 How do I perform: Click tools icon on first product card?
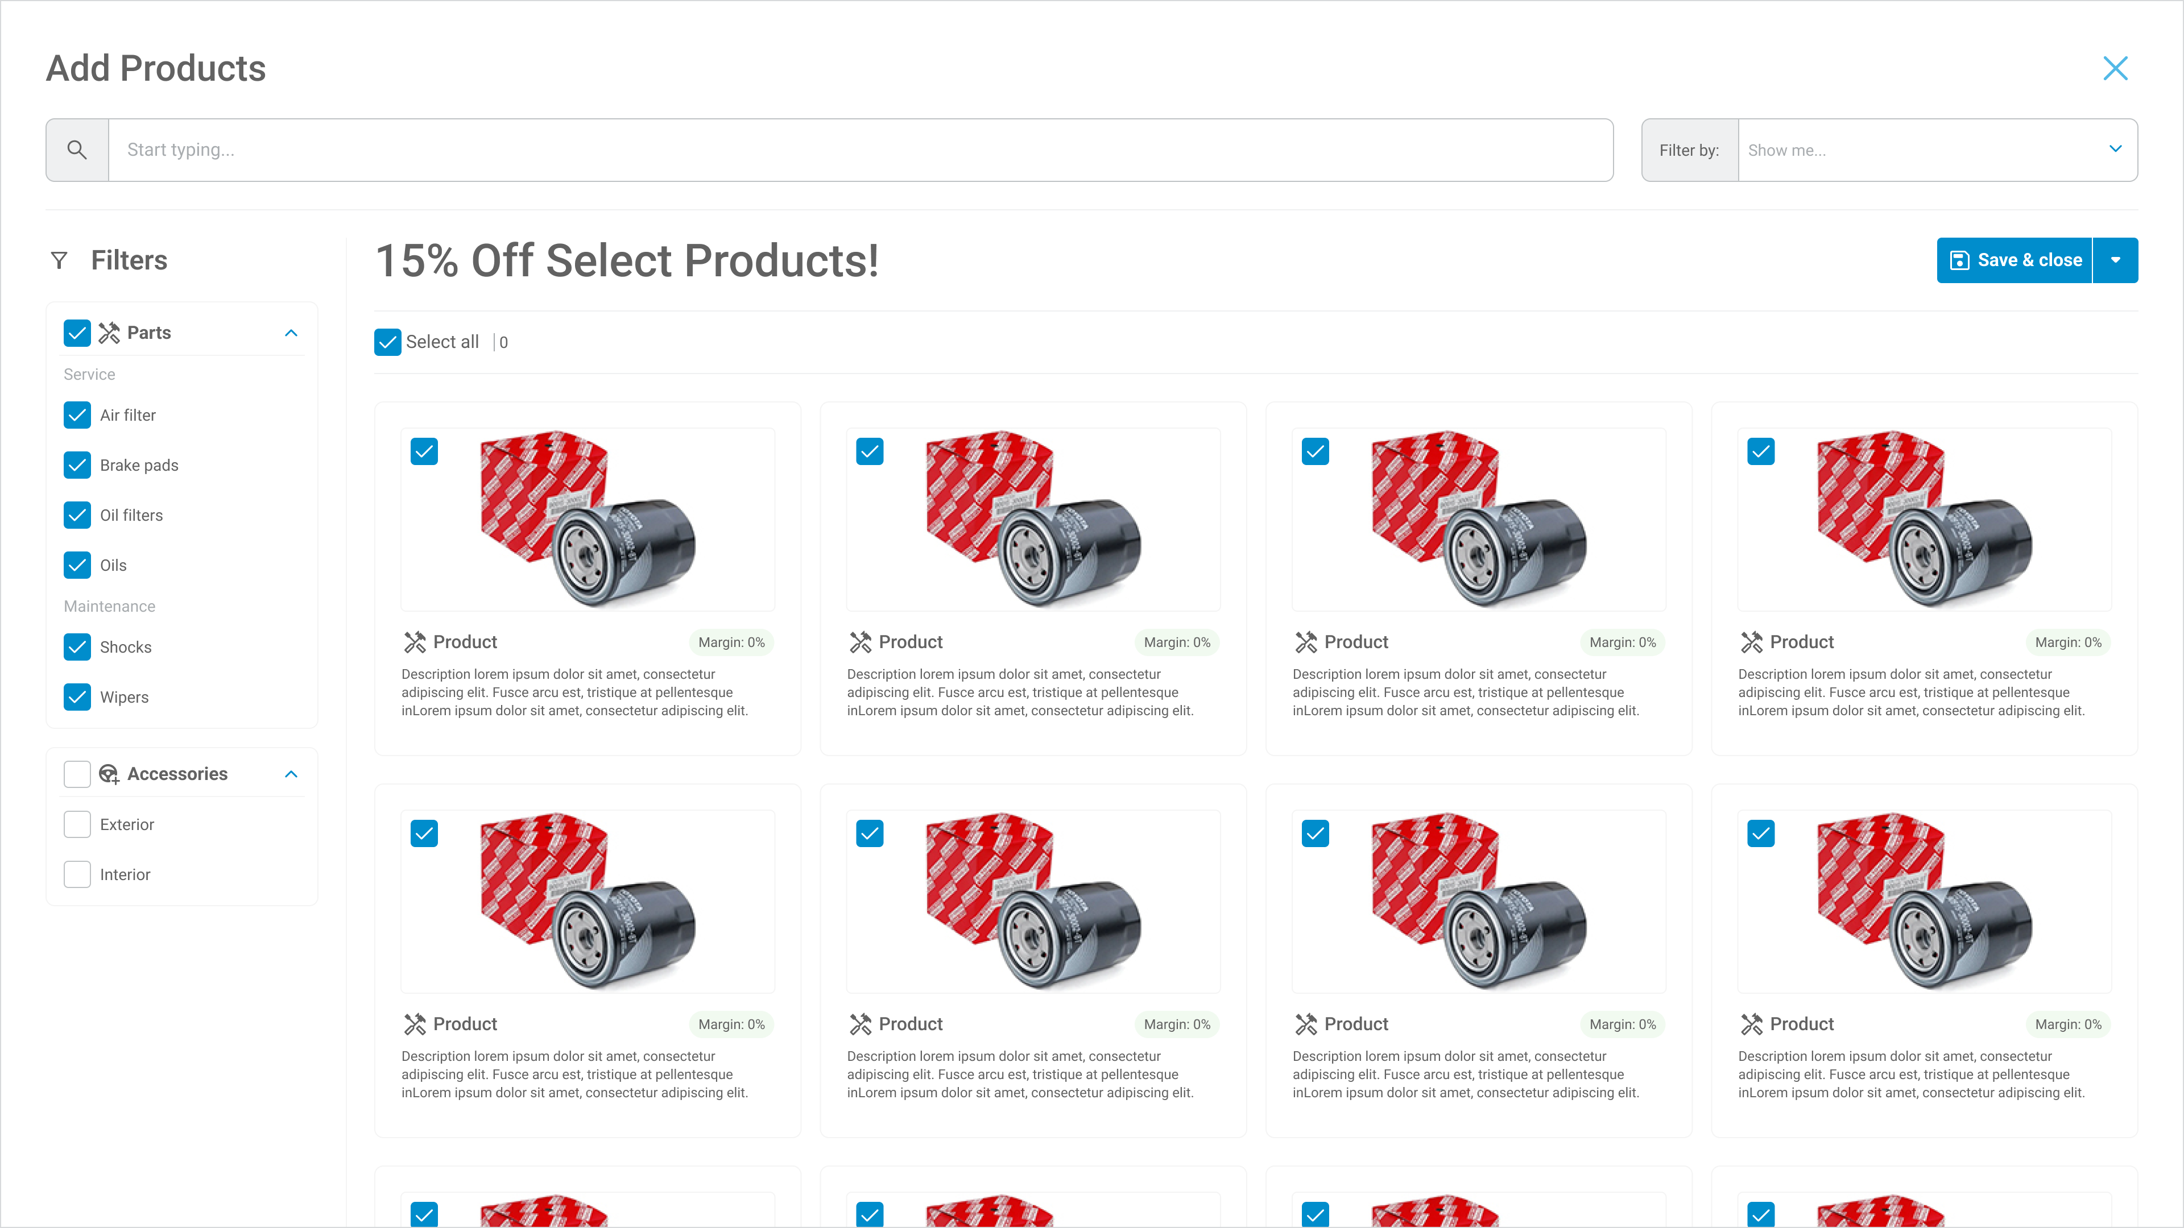click(x=415, y=642)
